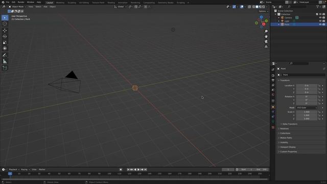Expand the Visibility panel
The image size is (327, 184).
[x=284, y=143]
